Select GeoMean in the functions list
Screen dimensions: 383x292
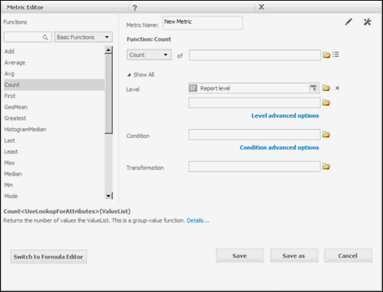pos(16,107)
